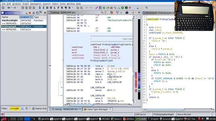
Task: Sort symbols by Location column header
Action: point(26,17)
